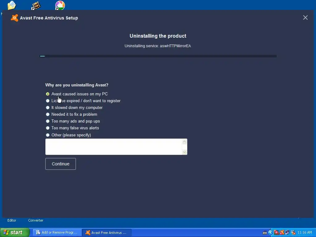The width and height of the screenshot is (316, 237).
Task: Click the Converter desktop icon label
Action: pos(36,220)
